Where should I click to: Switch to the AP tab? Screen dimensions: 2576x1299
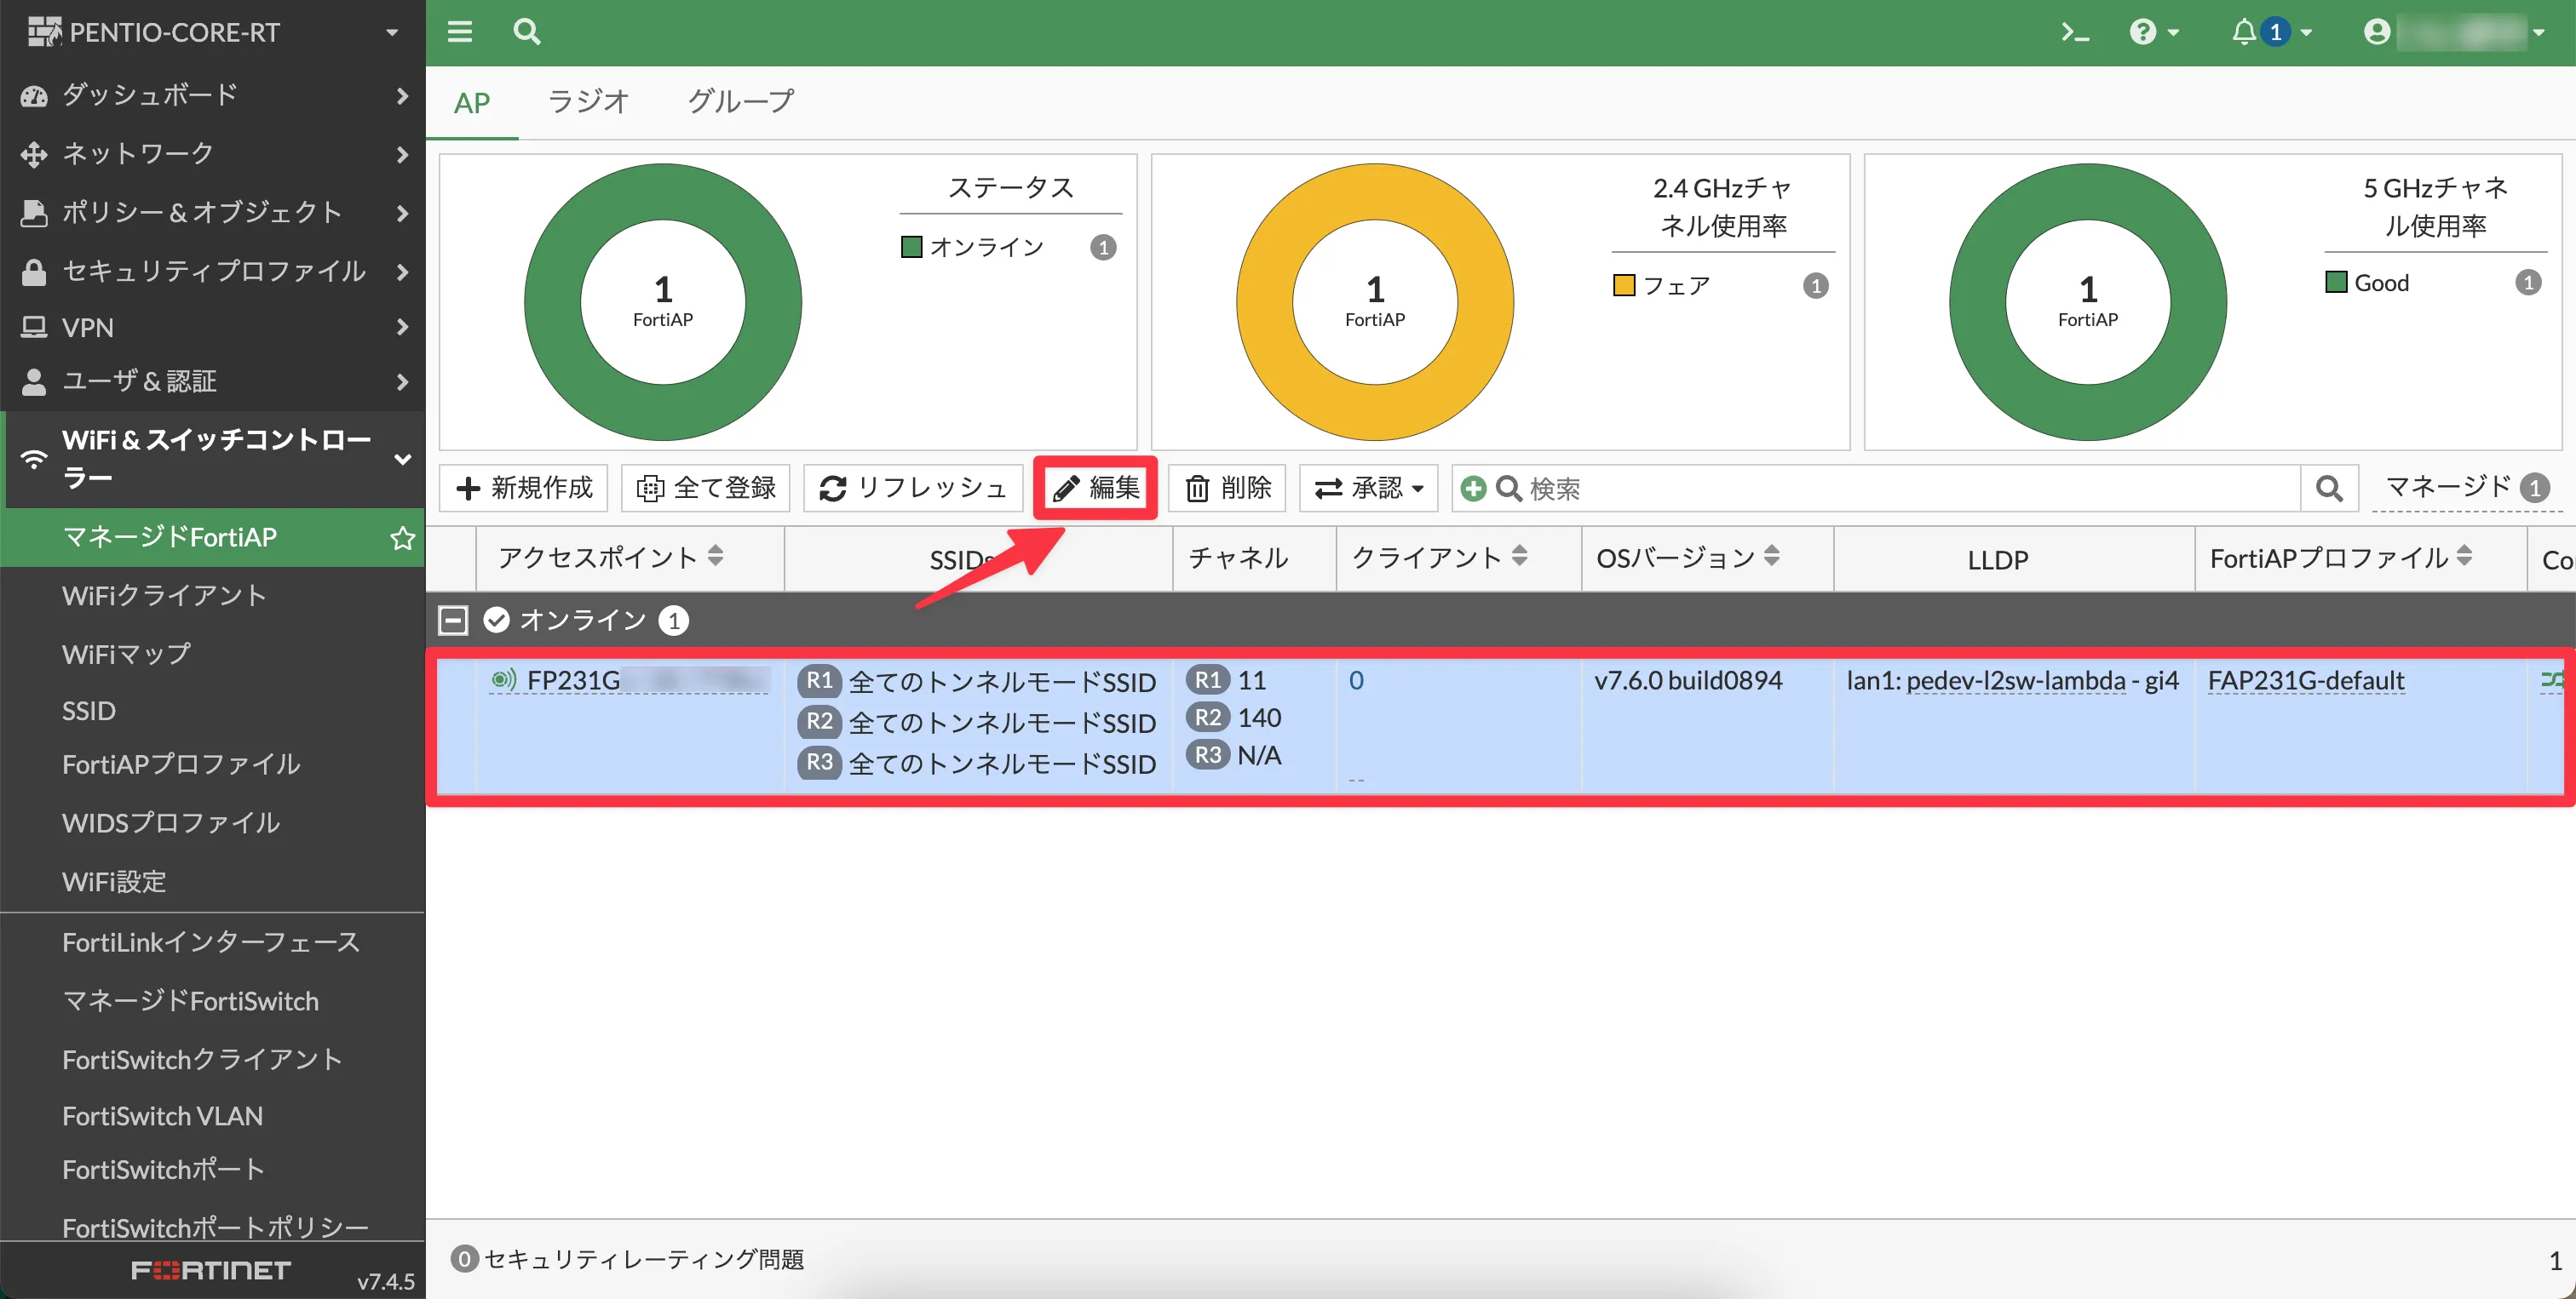point(472,103)
